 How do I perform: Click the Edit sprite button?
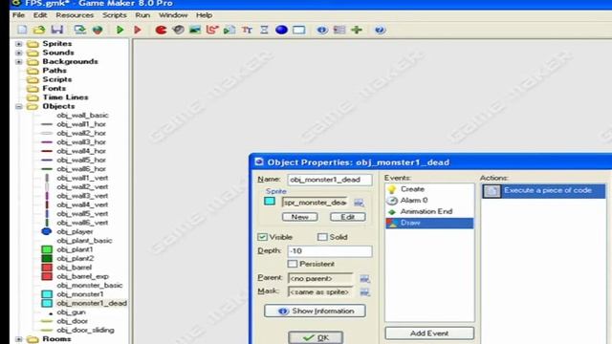347,217
